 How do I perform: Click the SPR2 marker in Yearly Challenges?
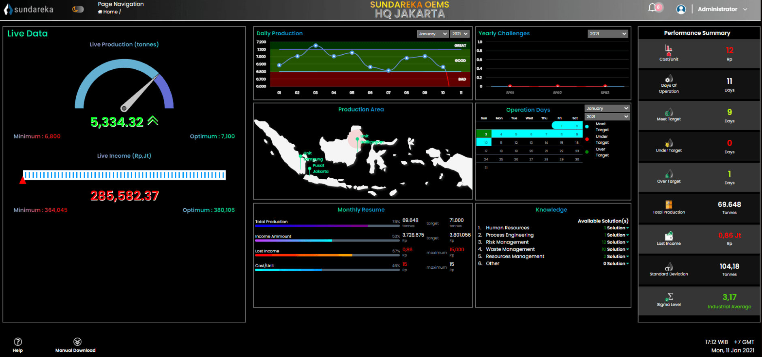(x=558, y=86)
